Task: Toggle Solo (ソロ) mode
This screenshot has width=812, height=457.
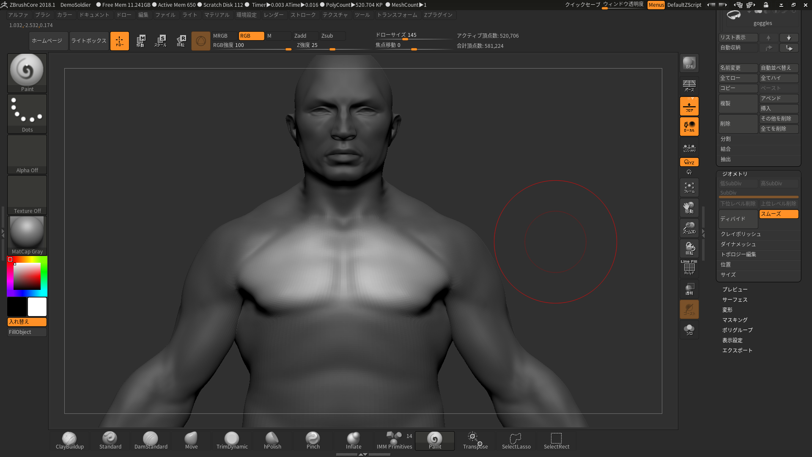Action: [x=689, y=330]
